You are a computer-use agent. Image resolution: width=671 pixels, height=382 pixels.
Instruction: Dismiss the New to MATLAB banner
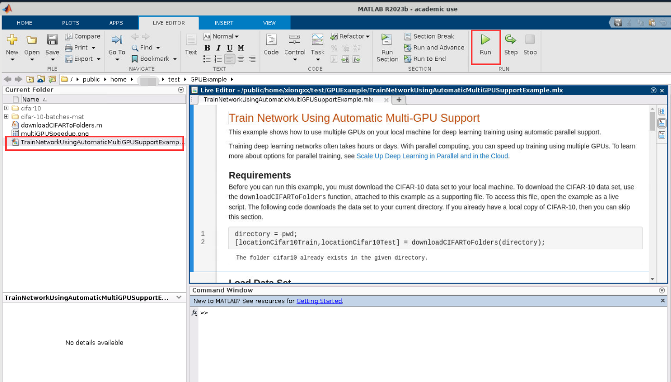click(663, 301)
